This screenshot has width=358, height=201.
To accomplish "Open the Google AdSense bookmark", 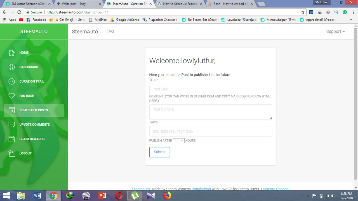I will pyautogui.click(x=124, y=20).
